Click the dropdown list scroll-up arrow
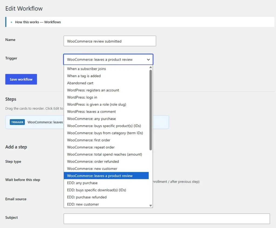The height and width of the screenshot is (228, 276). (x=150, y=67)
